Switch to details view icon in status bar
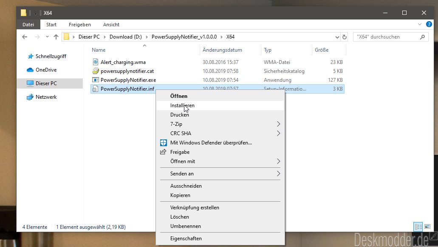438x247 pixels. [x=418, y=227]
